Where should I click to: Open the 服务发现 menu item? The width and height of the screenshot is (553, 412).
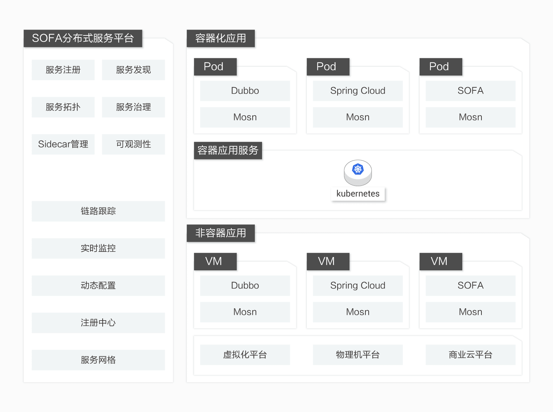[133, 69]
